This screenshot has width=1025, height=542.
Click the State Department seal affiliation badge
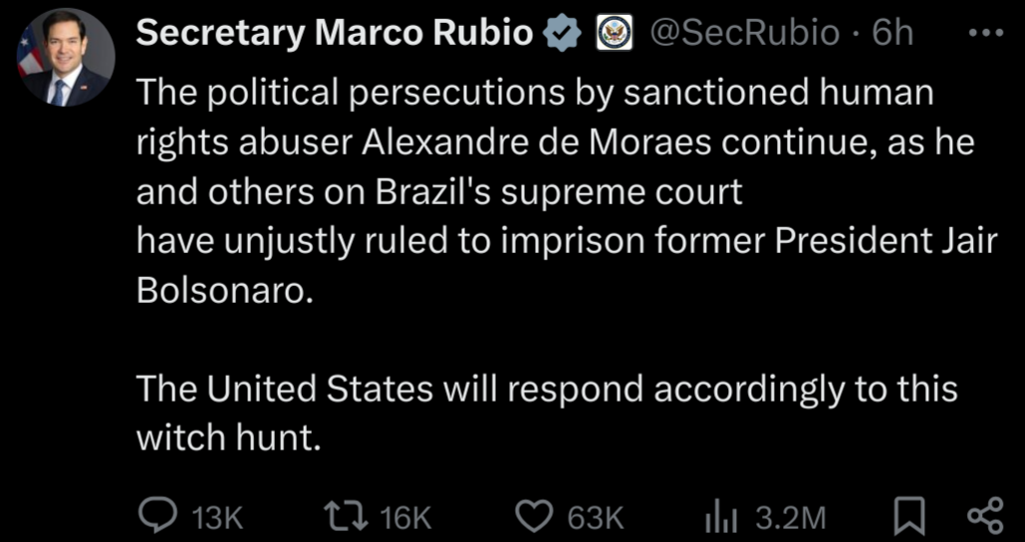616,33
